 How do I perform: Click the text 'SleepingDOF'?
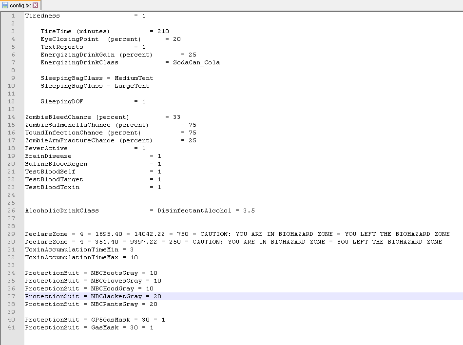tap(62, 101)
